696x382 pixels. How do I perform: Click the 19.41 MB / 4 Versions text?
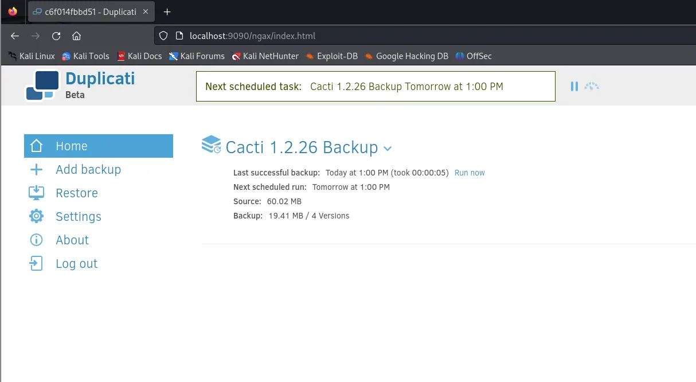click(309, 216)
